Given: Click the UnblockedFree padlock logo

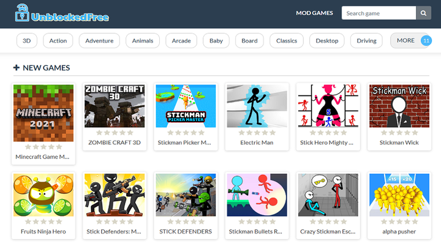Looking at the screenshot, I should [x=23, y=13].
